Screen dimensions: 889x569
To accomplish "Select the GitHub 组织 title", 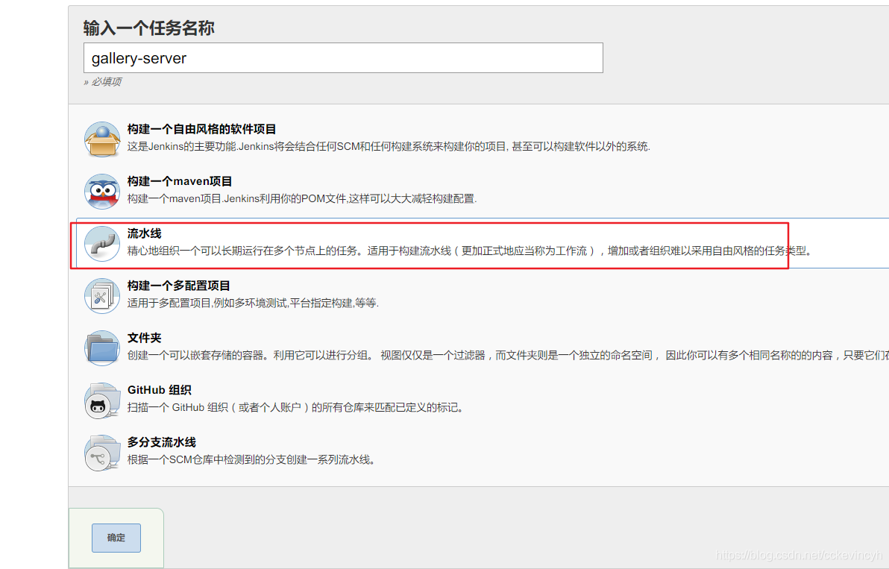I will point(160,390).
